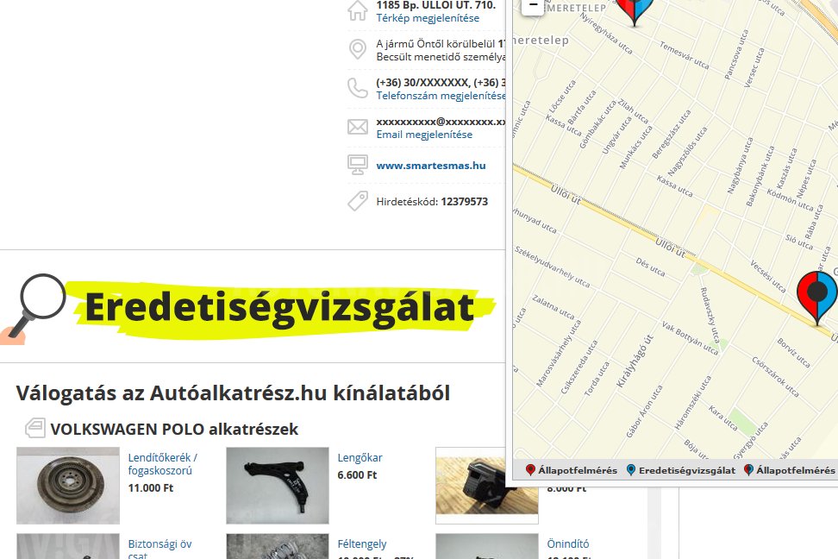
Task: Select the Lengőkar part link
Action: (360, 458)
